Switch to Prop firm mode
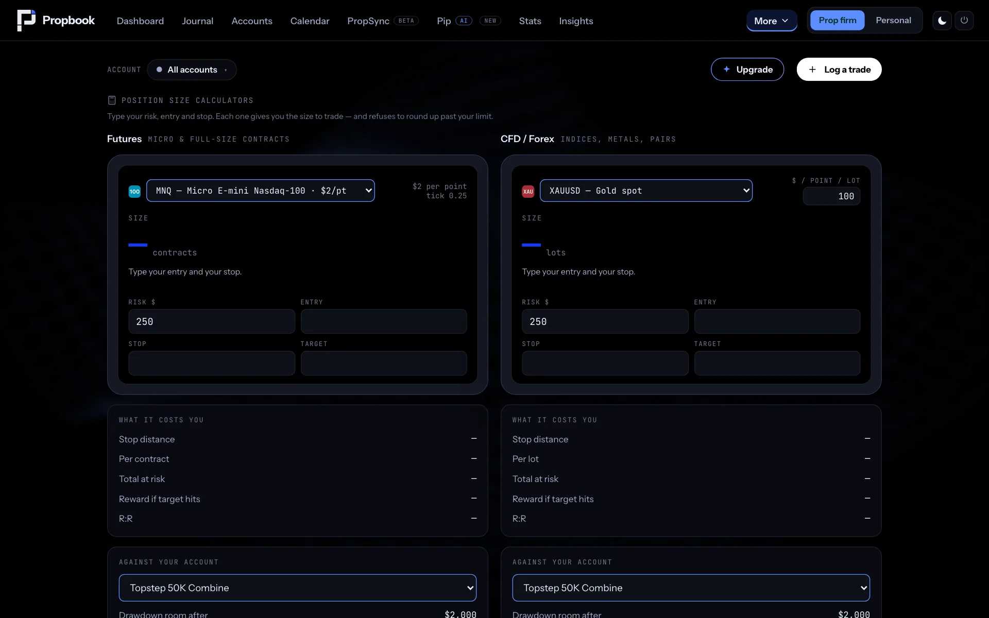The width and height of the screenshot is (989, 618). (838, 21)
